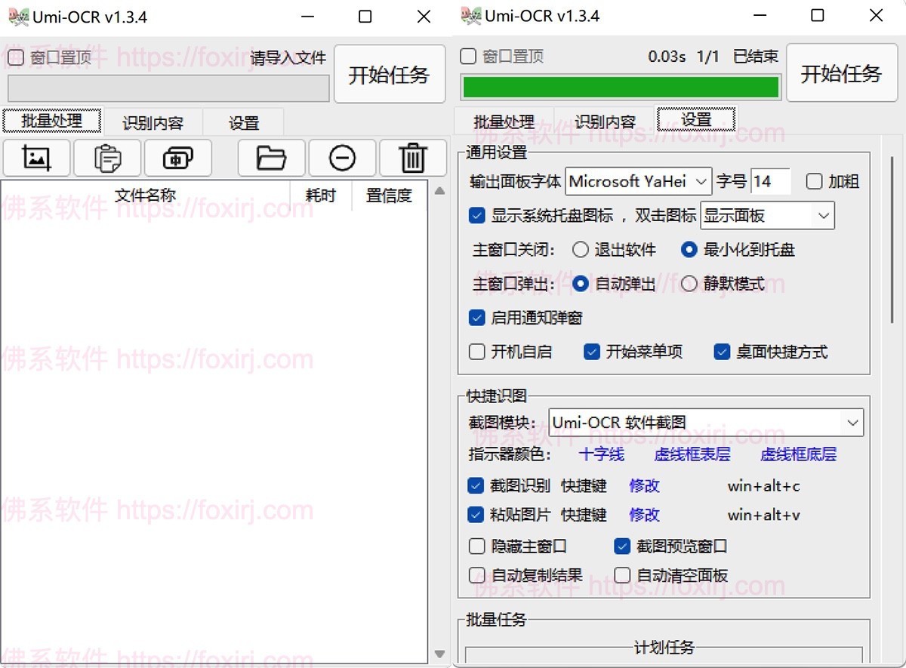
Task: Click 修改 to change the screenshot hotkey
Action: pyautogui.click(x=643, y=486)
